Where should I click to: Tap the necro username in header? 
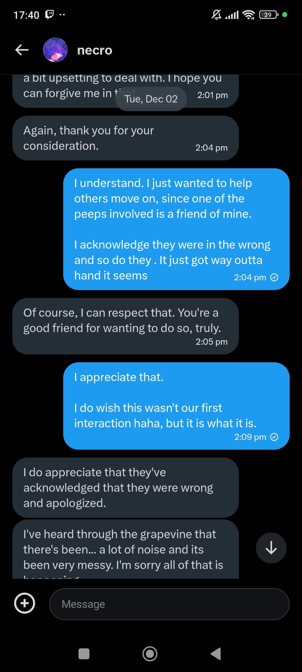click(95, 50)
